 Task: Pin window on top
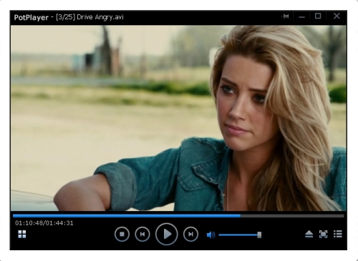click(285, 16)
